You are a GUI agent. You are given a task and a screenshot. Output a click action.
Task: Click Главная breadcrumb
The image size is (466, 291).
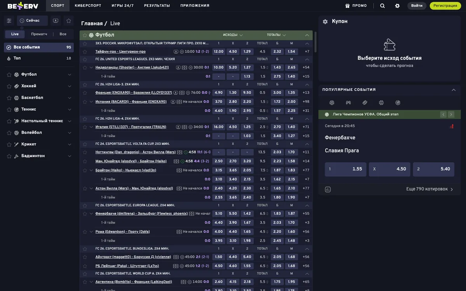tap(92, 24)
